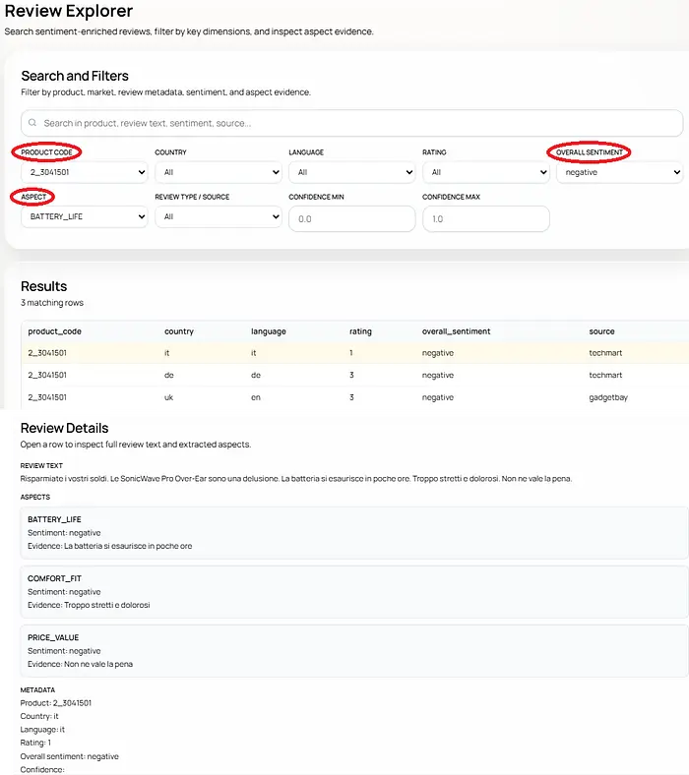Expand the Rating filter dropdown
The height and width of the screenshot is (775, 689).
pos(485,172)
